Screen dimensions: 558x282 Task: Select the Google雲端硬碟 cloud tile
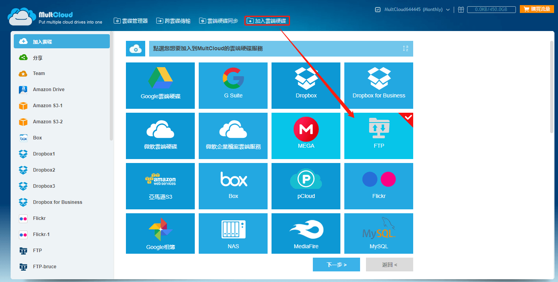tap(160, 86)
